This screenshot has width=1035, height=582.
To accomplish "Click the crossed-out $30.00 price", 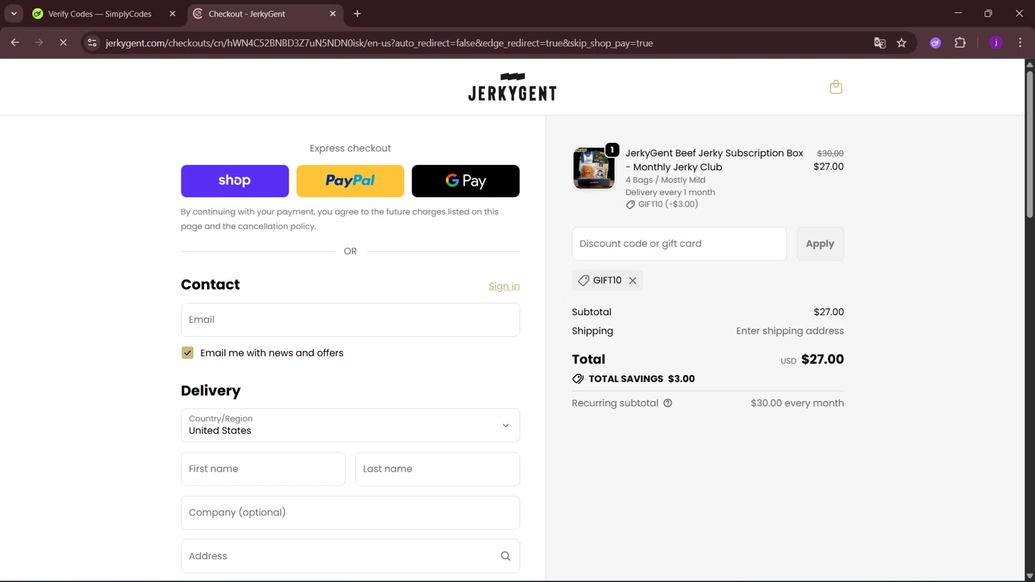I will click(830, 153).
